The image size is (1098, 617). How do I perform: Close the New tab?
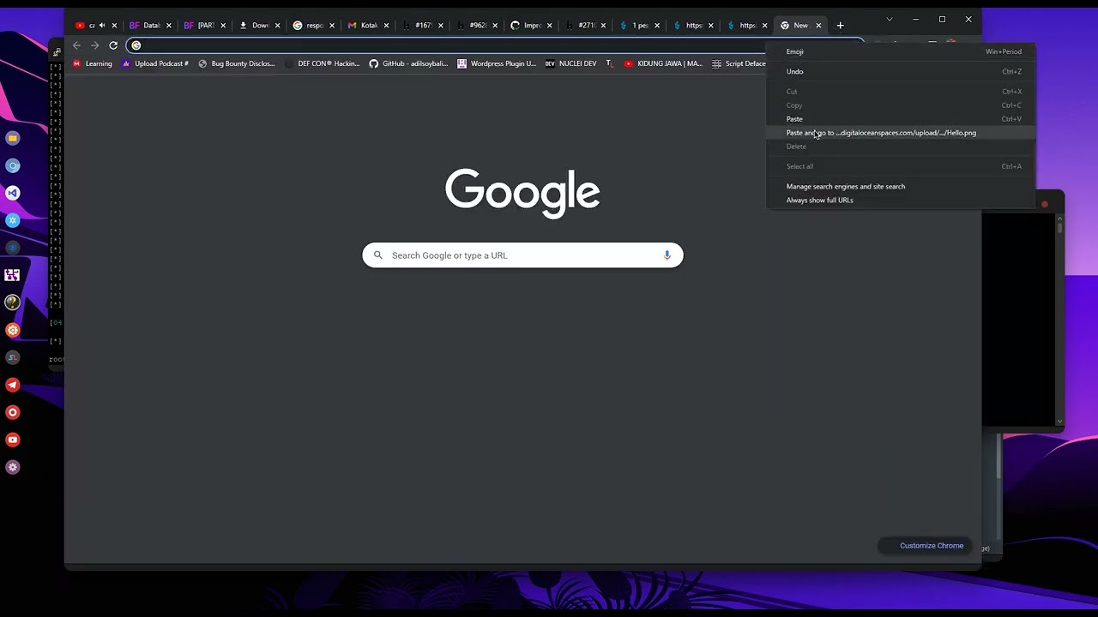click(818, 26)
